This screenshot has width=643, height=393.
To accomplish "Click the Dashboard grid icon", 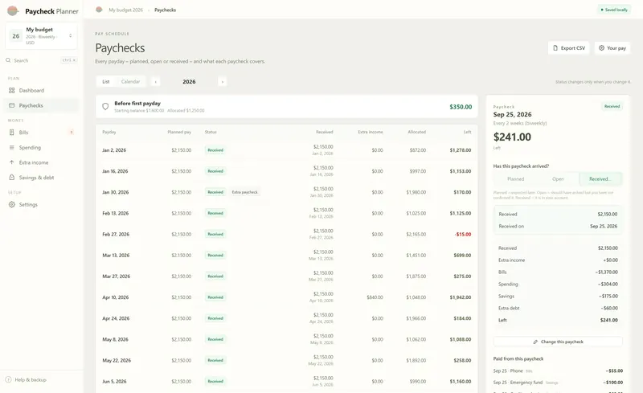I will coord(11,90).
